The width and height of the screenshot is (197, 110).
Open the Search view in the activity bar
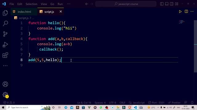coord(5,23)
